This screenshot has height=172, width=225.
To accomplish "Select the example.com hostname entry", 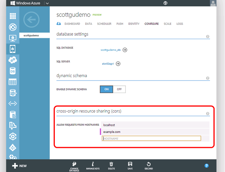I will point(155,132).
